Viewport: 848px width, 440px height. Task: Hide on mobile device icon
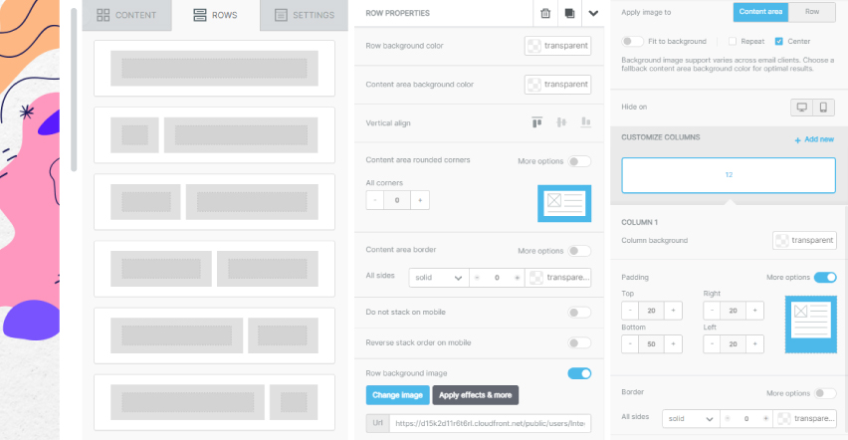pos(823,107)
